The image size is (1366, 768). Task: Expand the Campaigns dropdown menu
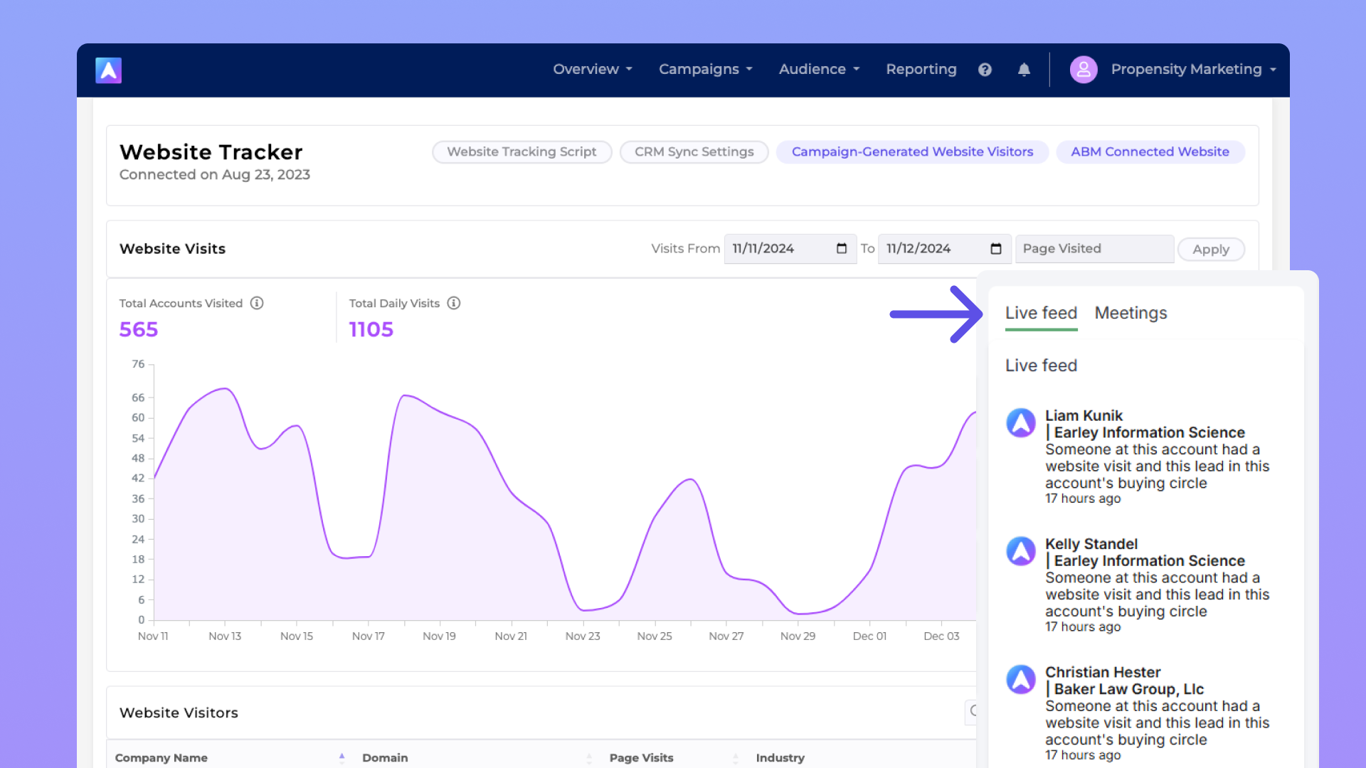pyautogui.click(x=705, y=70)
